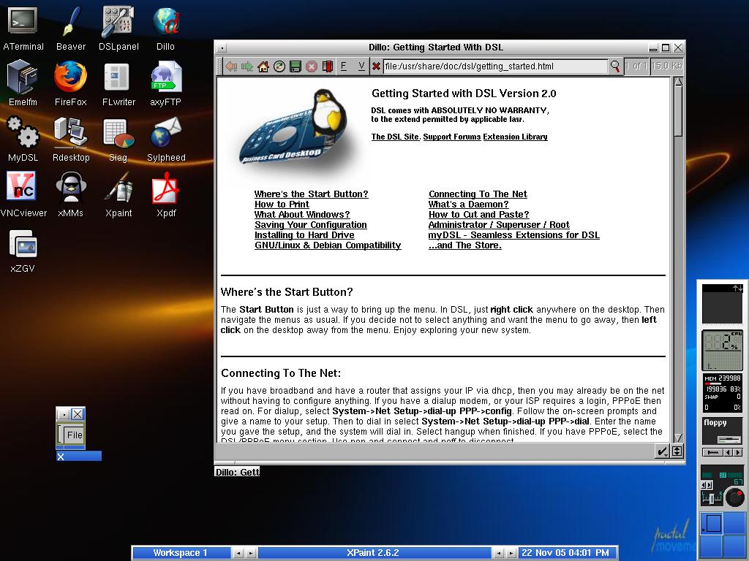Click Dillo's red Stop button
Image resolution: width=749 pixels, height=561 pixels.
(312, 66)
